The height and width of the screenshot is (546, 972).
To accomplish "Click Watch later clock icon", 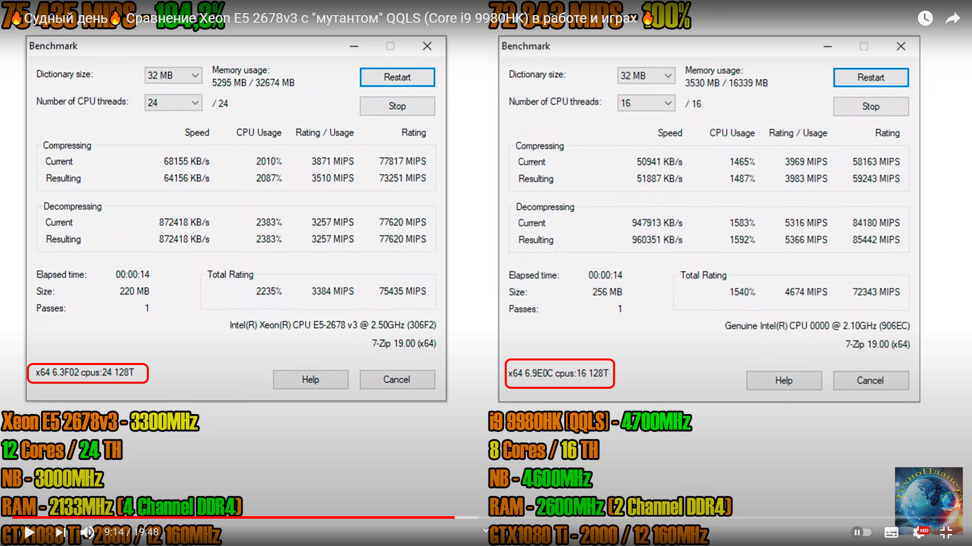I will (x=925, y=19).
